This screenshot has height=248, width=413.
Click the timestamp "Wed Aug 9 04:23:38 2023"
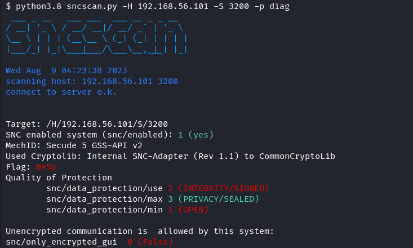[66, 71]
